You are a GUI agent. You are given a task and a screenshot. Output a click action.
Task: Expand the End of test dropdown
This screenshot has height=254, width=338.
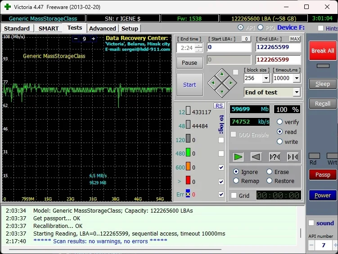coord(296,92)
